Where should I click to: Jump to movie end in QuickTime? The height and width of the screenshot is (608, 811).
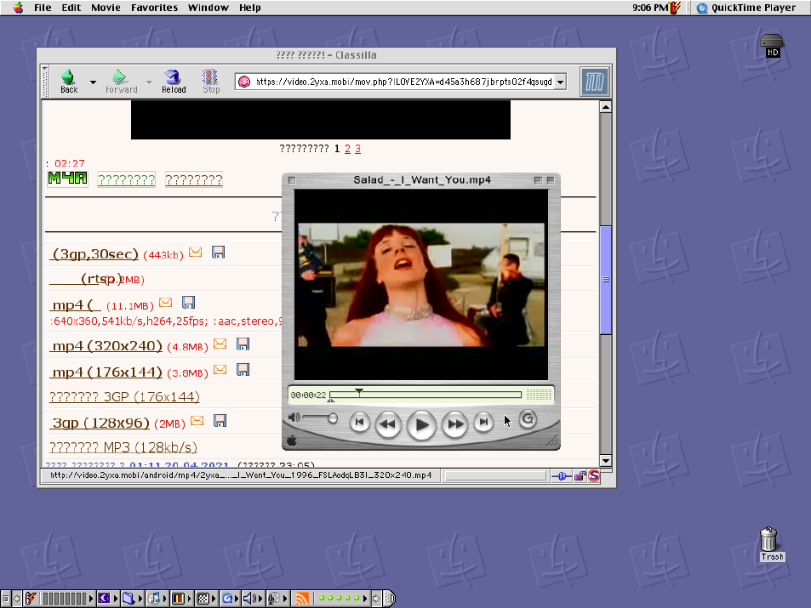click(483, 423)
